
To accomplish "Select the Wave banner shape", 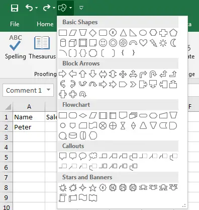I will pyautogui.click(x=83, y=197).
